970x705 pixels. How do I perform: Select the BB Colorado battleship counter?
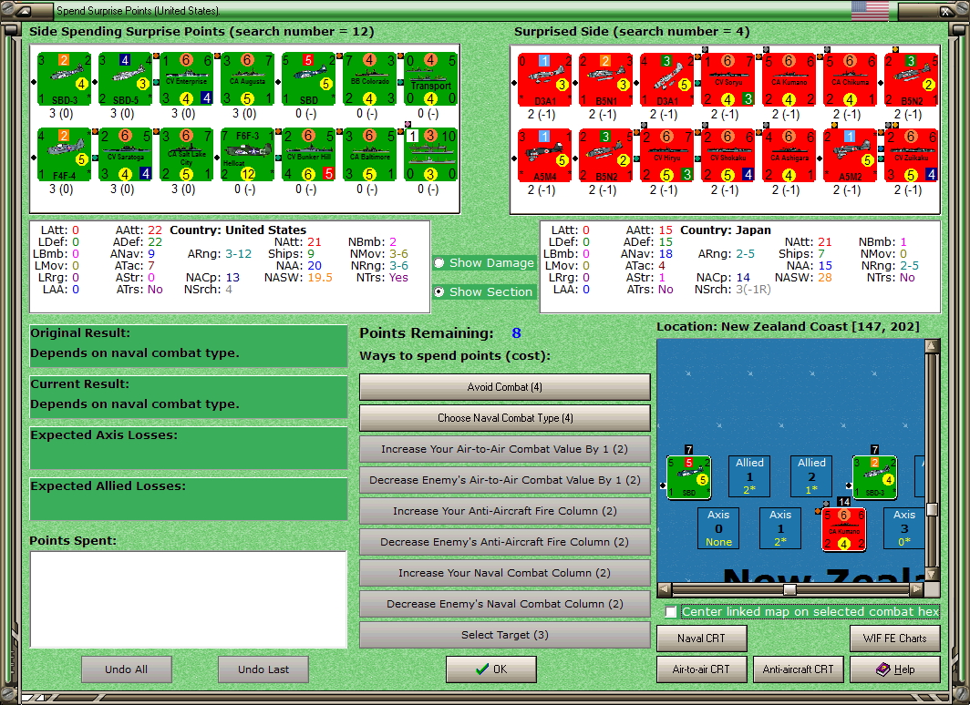click(370, 79)
